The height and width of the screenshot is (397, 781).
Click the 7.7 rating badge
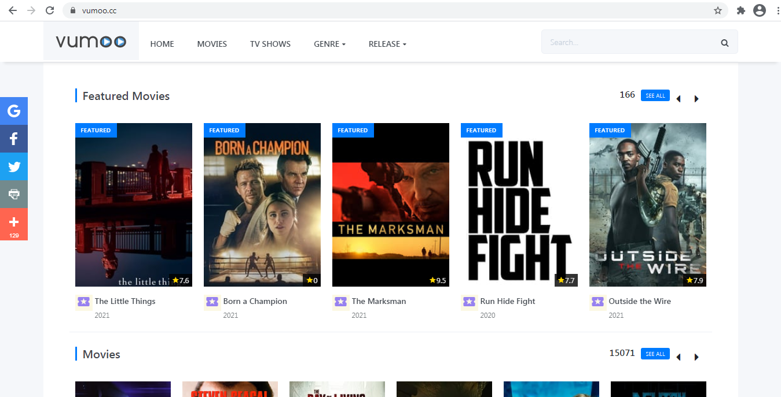tap(566, 280)
